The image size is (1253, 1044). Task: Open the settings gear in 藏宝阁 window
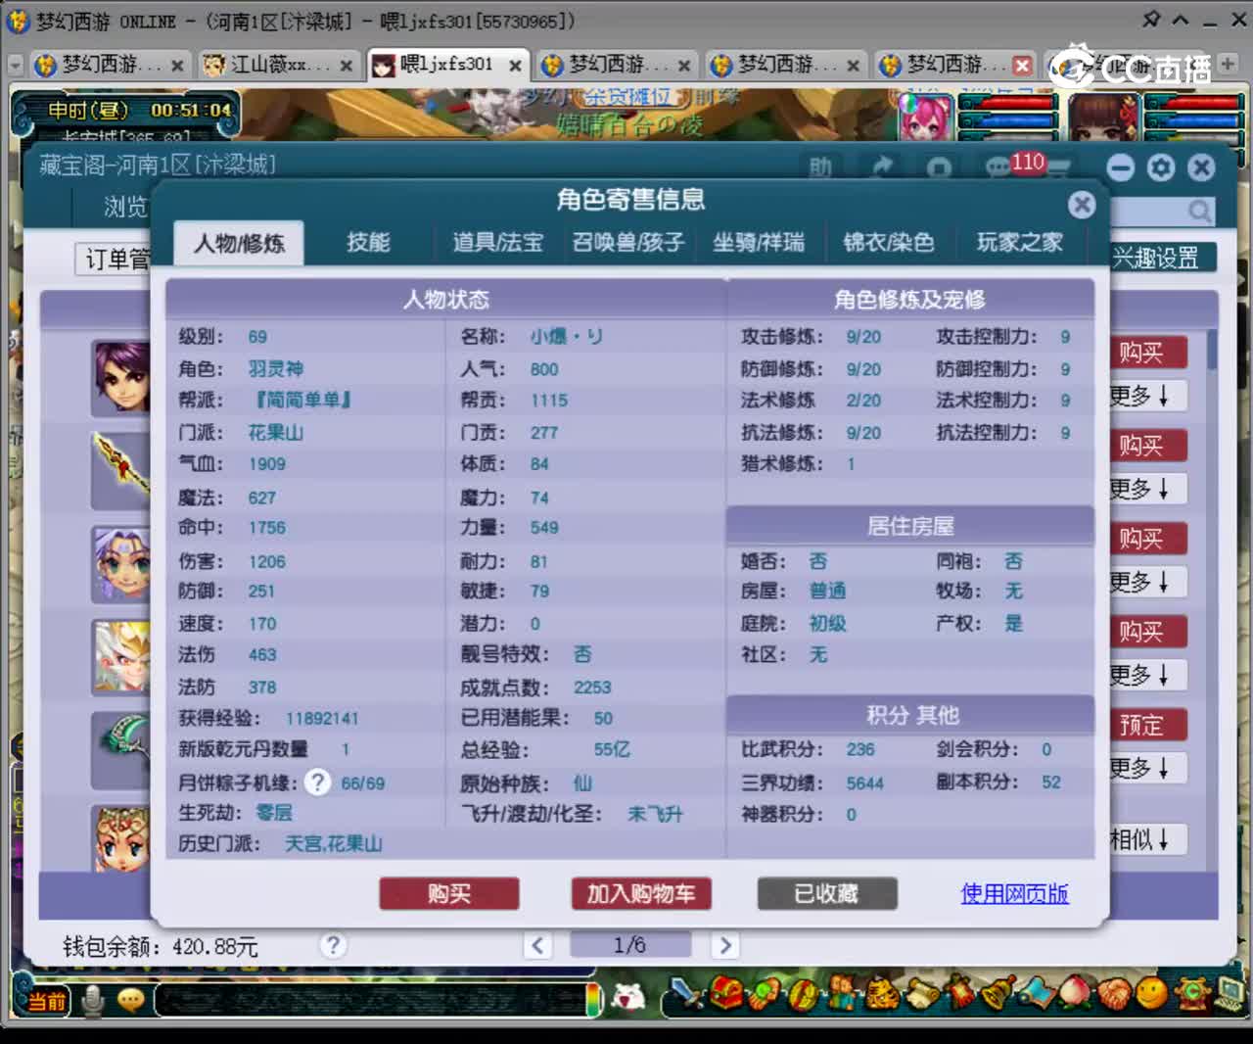[1161, 167]
